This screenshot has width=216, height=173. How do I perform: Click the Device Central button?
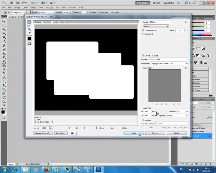[43, 133]
